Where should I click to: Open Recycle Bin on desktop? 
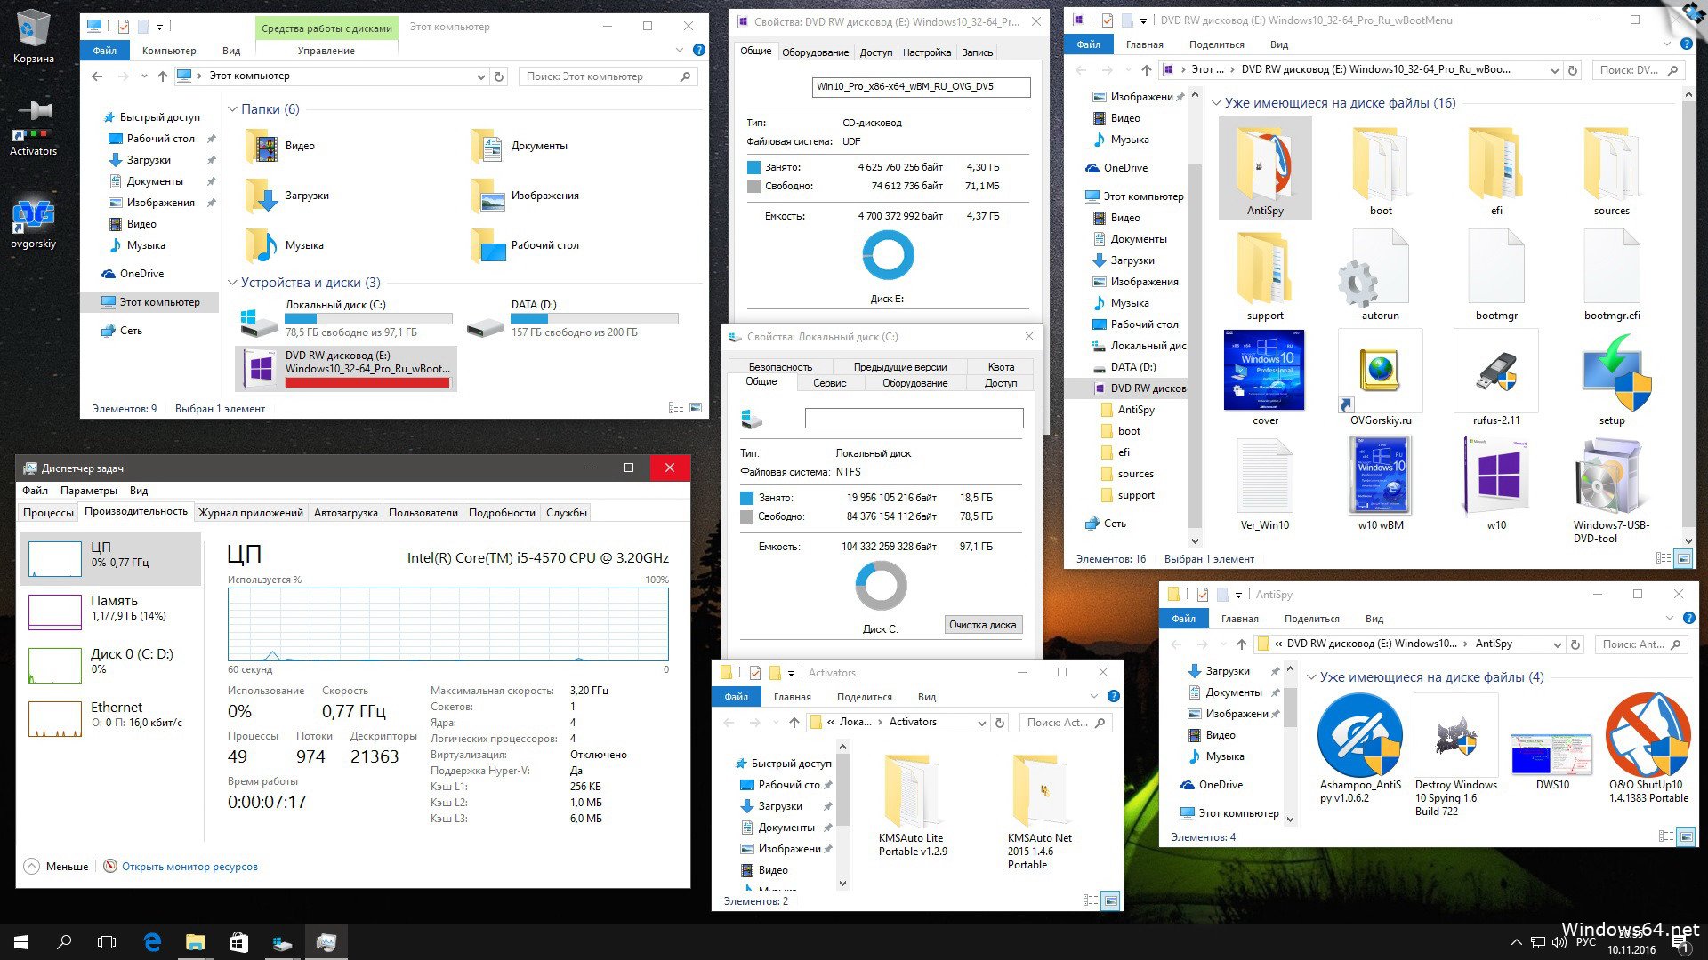tap(33, 36)
